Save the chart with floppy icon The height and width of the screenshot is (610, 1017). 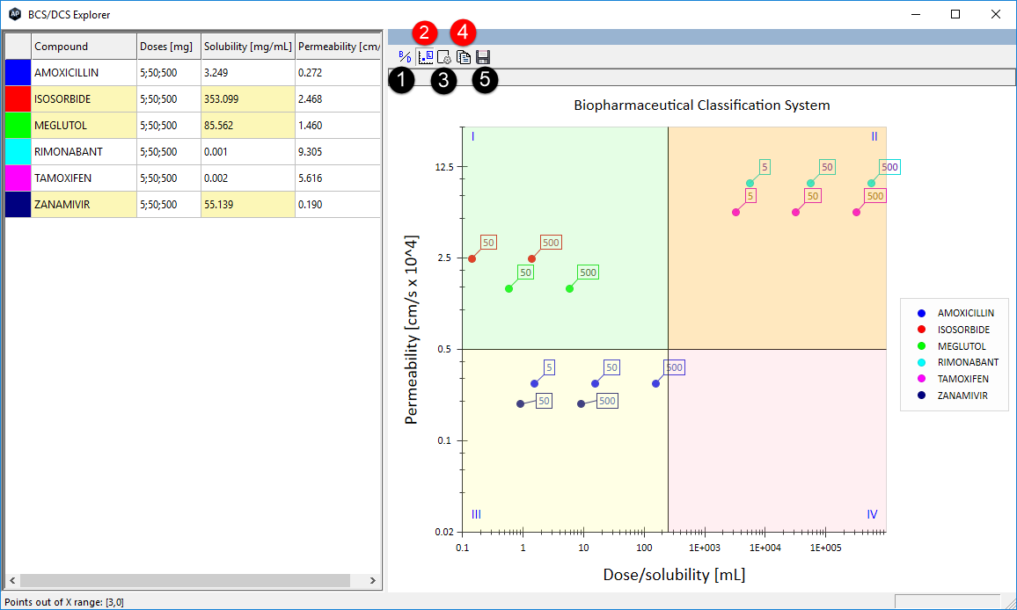pos(483,57)
